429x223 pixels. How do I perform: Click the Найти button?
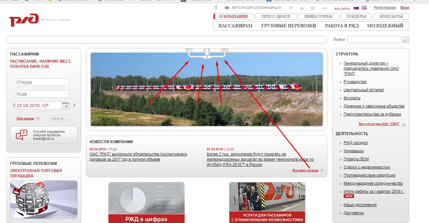[60, 118]
